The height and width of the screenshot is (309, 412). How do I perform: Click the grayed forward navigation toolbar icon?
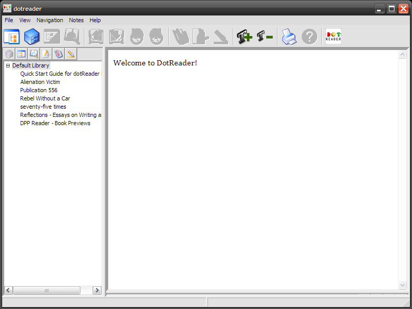[157, 37]
